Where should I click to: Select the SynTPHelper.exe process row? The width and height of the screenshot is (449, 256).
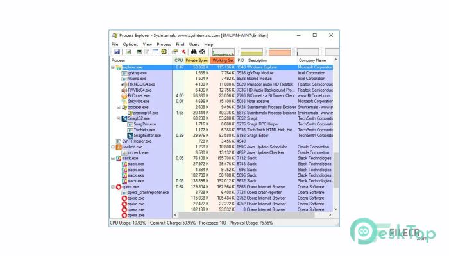tap(221, 141)
